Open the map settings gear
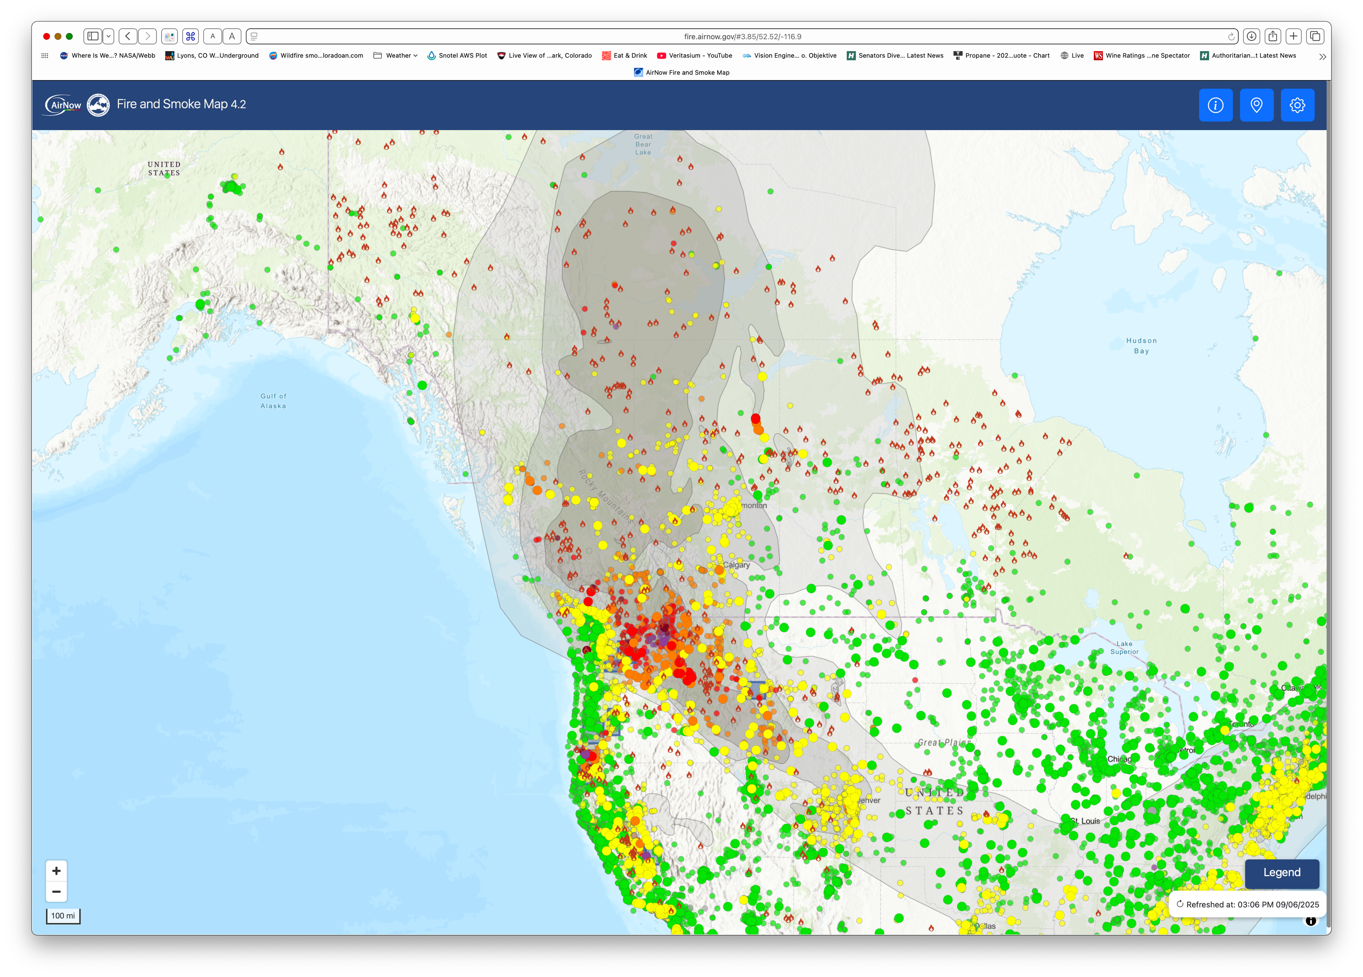 (x=1297, y=105)
